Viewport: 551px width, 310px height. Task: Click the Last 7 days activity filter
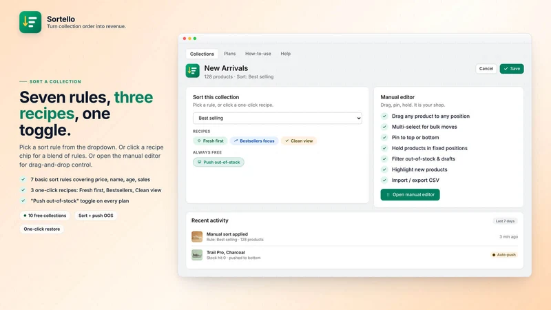point(505,221)
